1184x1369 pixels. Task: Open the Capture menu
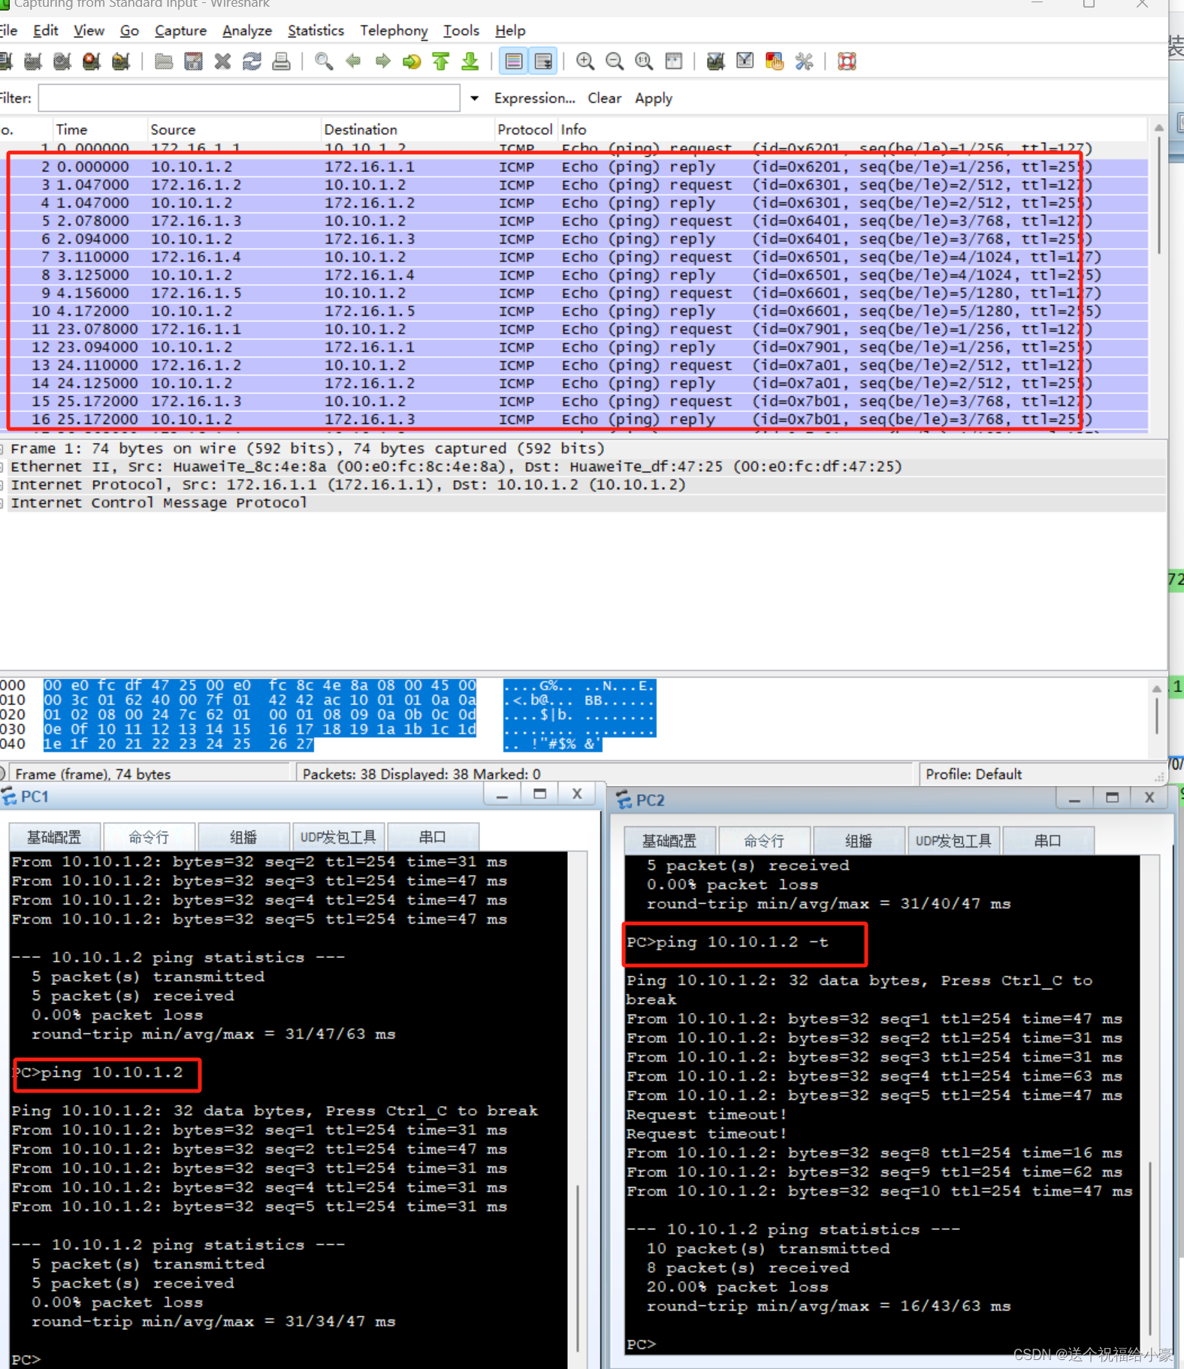point(180,31)
